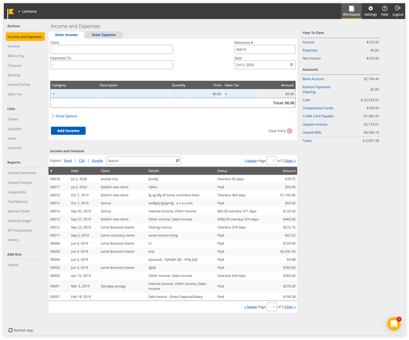Go to Older page at top
Image resolution: width=409 pixels, height=340 pixels.
290,161
